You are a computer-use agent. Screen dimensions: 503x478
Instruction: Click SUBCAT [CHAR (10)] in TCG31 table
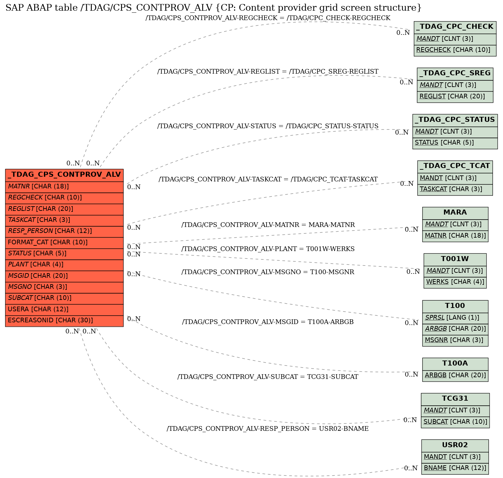click(455, 422)
